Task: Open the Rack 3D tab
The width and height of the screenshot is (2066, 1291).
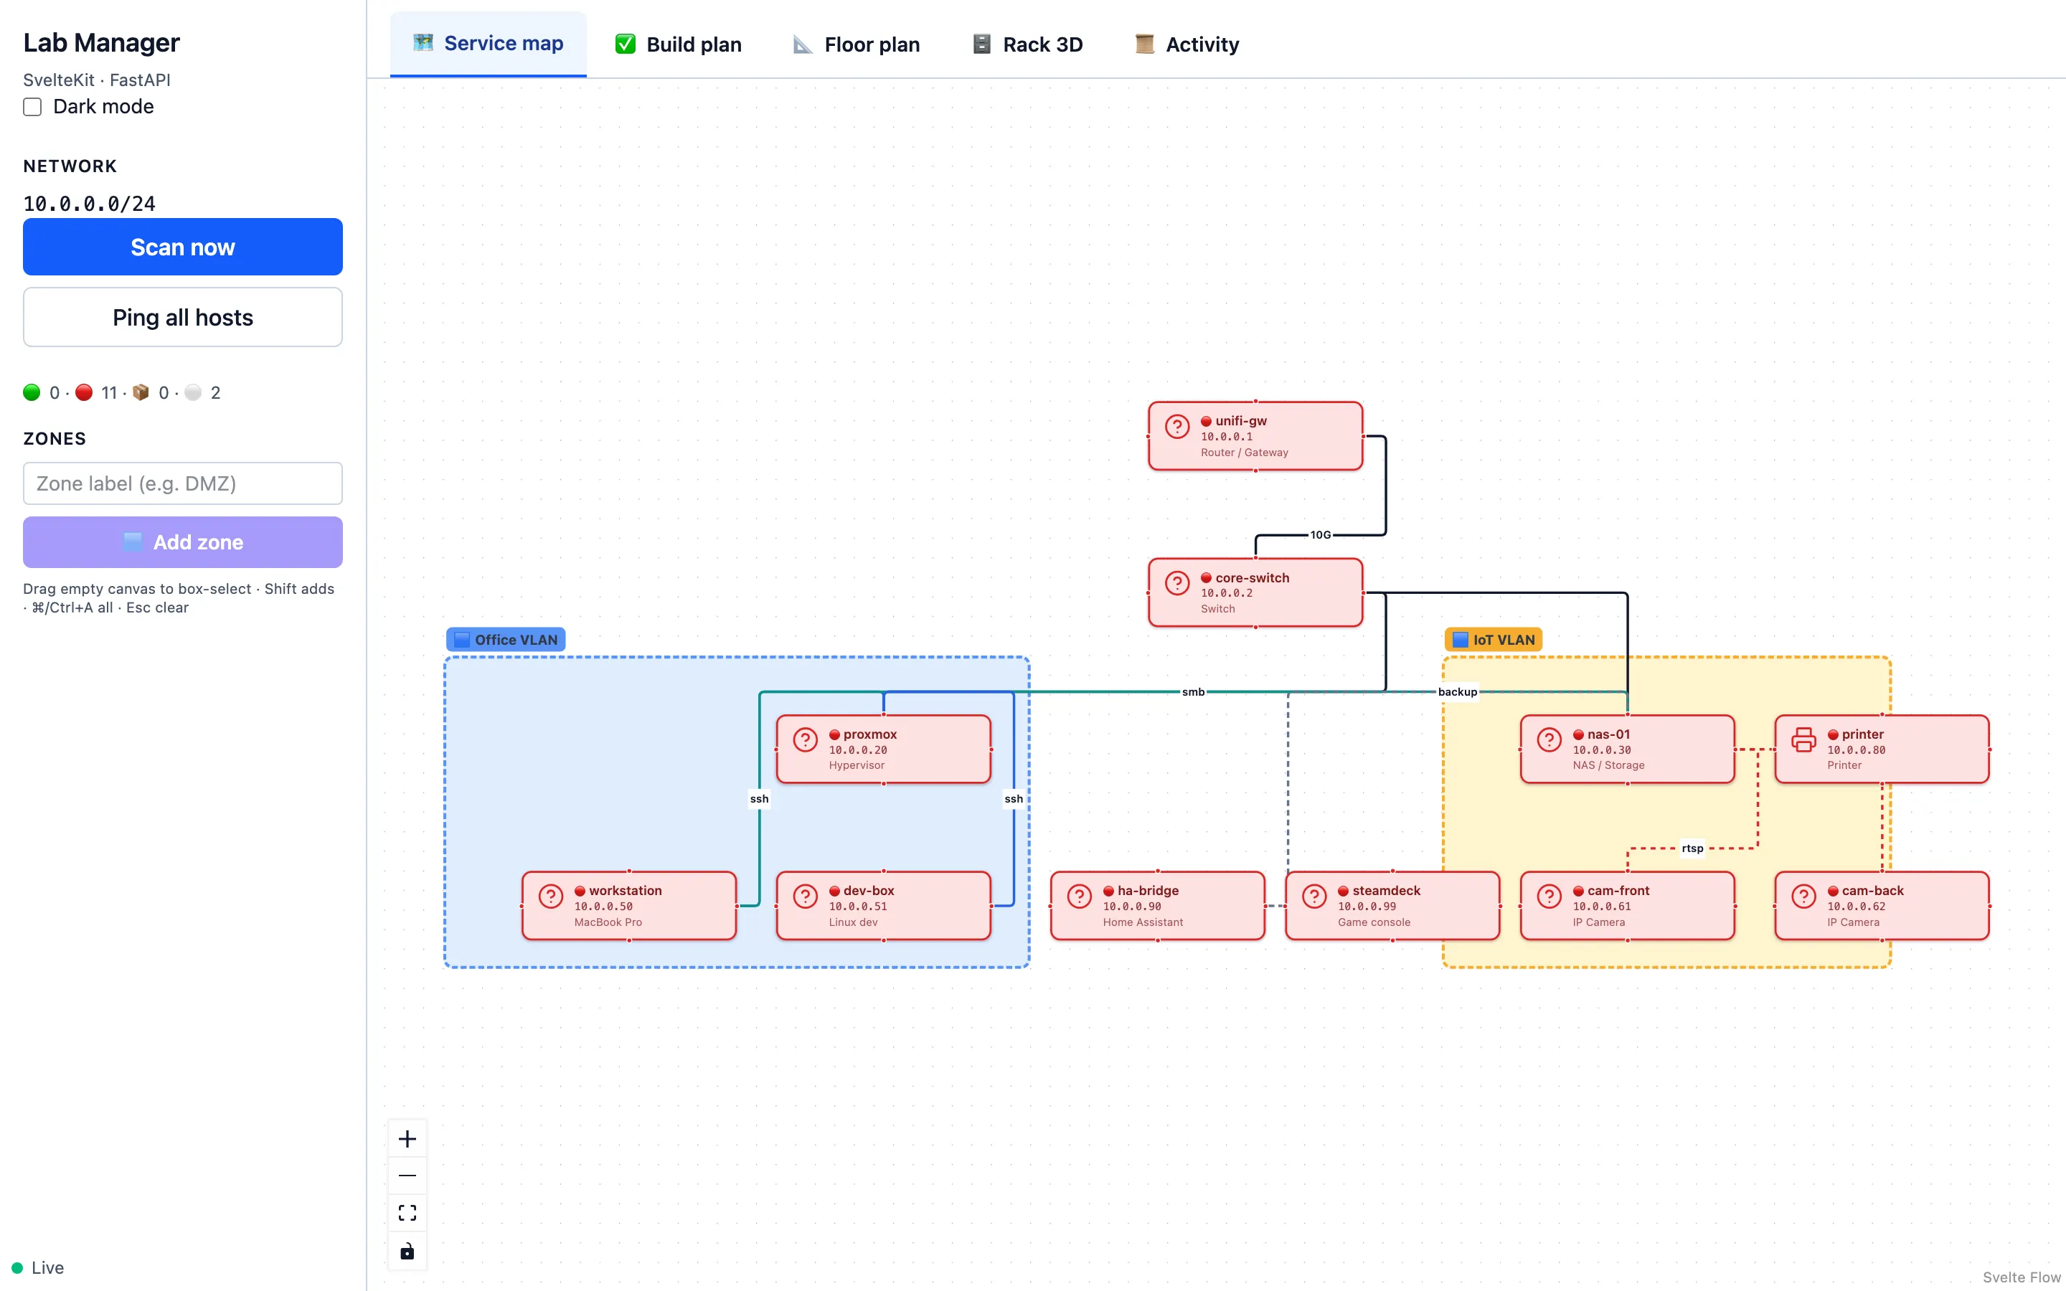Action: (1028, 44)
